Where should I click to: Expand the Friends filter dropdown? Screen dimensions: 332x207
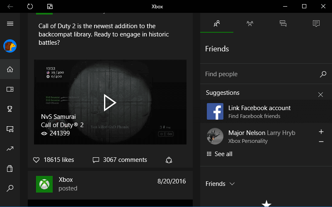220,184
